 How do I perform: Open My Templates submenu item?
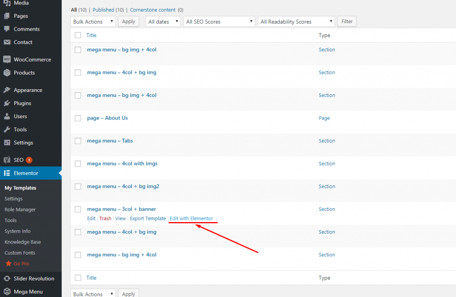click(x=20, y=188)
